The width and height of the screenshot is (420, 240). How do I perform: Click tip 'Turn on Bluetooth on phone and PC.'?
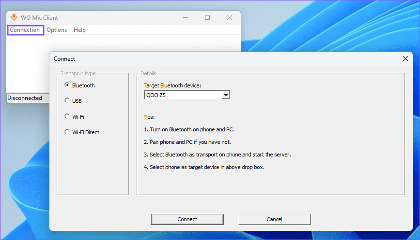(189, 129)
